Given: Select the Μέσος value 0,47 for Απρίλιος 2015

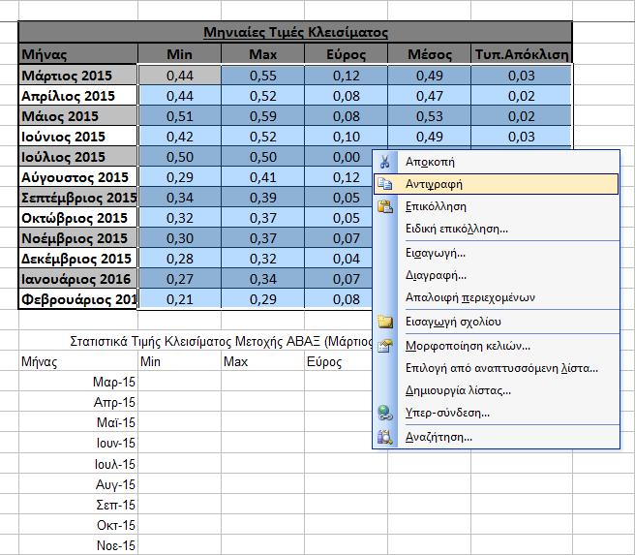Looking at the screenshot, I should pyautogui.click(x=429, y=96).
